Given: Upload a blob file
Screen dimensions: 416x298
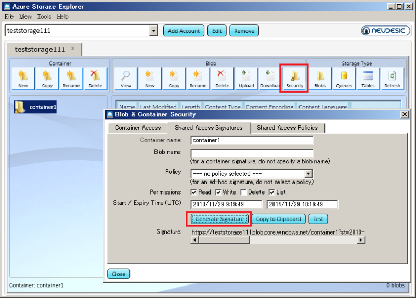Looking at the screenshot, I should coord(246,79).
